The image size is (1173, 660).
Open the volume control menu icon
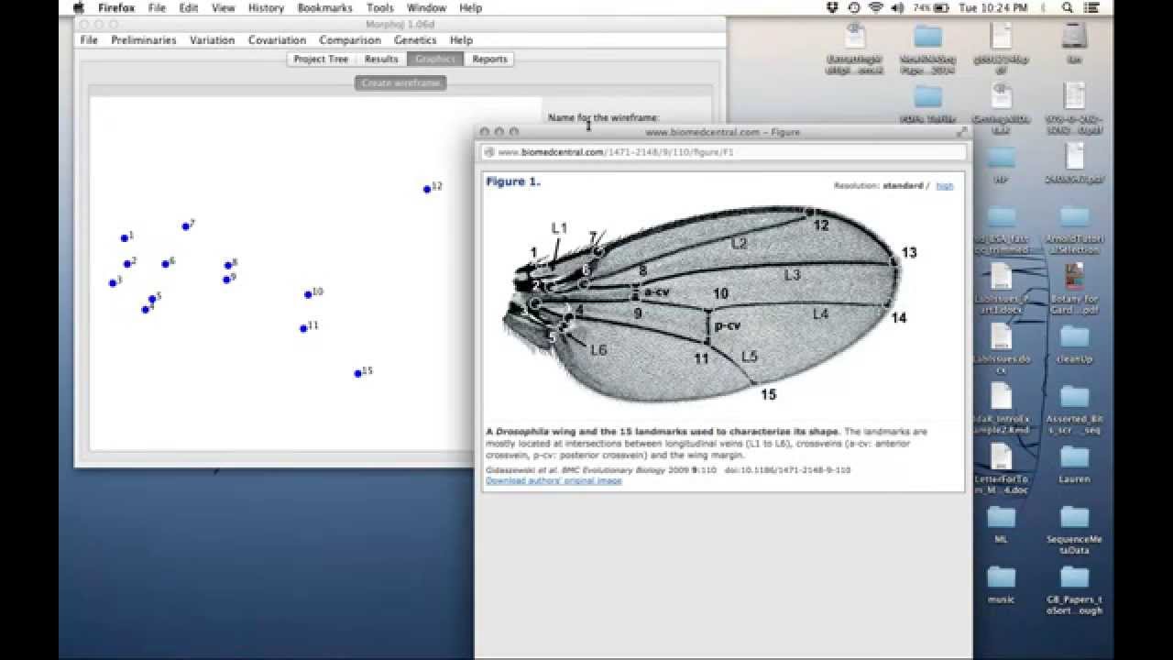tap(896, 7)
